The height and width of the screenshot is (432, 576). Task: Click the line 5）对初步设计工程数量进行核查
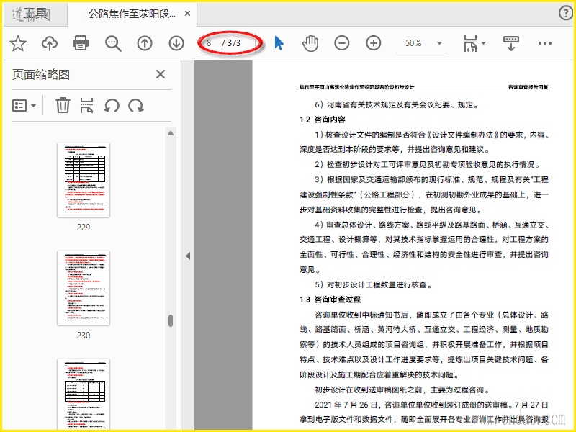tap(374, 284)
